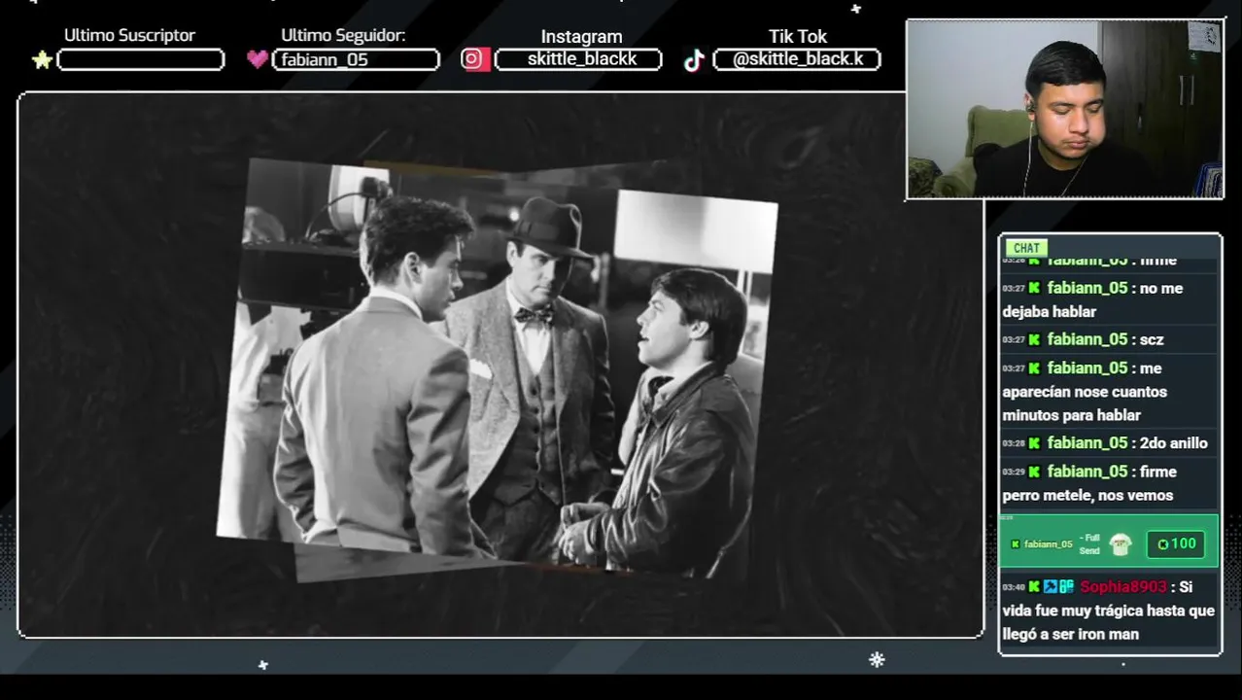Click the chat message 'scz'
The width and height of the screenshot is (1242, 700).
pyautogui.click(x=1152, y=339)
